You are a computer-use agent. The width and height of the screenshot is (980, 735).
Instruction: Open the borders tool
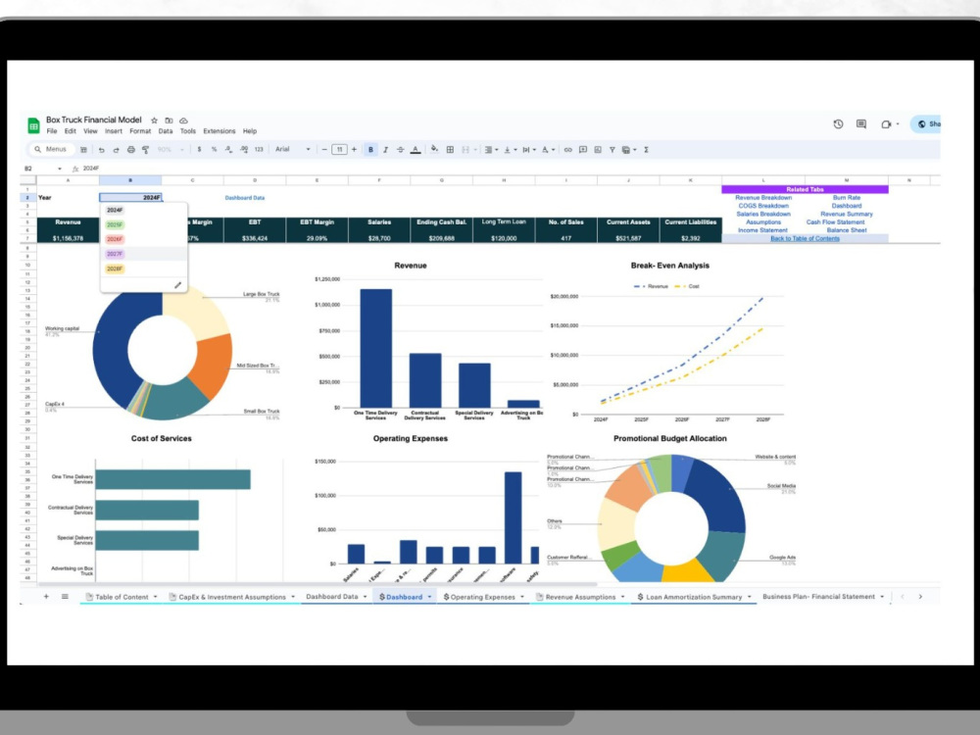pos(450,150)
